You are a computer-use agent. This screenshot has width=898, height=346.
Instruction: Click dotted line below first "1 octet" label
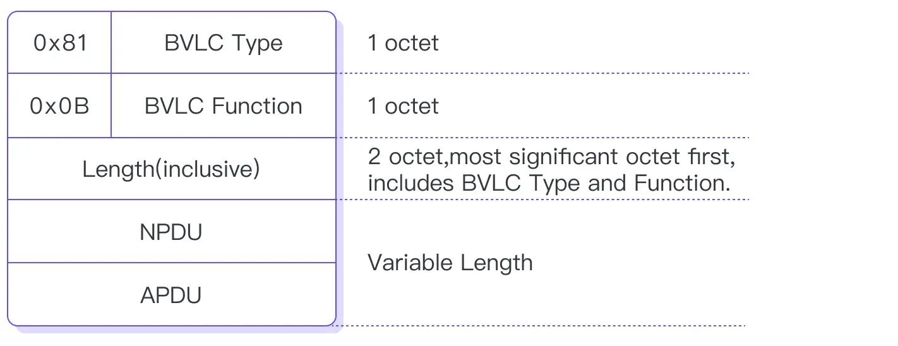543,73
